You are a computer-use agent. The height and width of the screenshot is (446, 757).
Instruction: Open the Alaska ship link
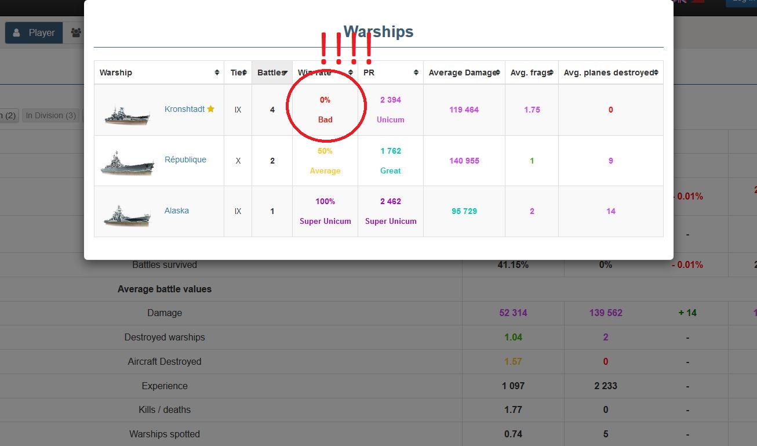(x=177, y=211)
